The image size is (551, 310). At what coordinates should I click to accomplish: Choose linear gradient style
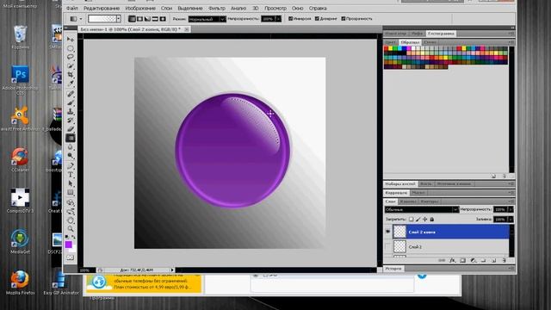click(x=132, y=19)
